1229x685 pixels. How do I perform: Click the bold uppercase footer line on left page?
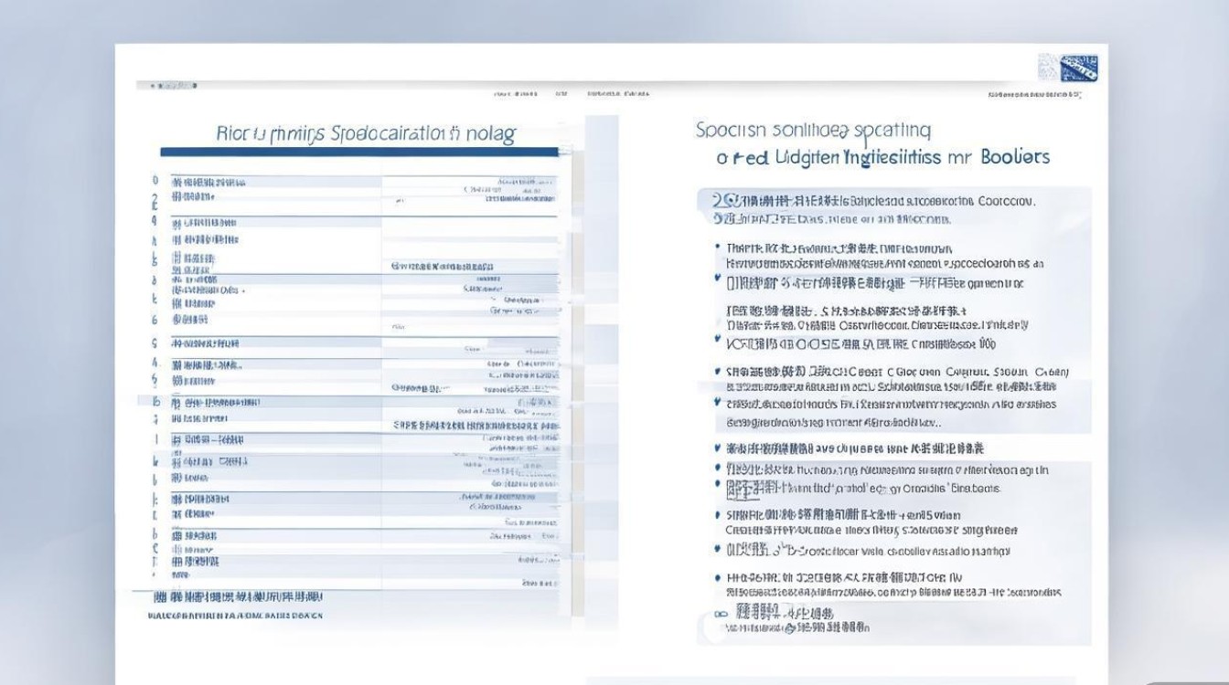click(x=235, y=616)
